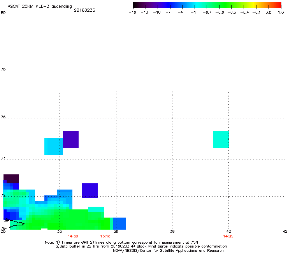
Task: Select the -0.7 color bar label
Action: coord(207,12)
